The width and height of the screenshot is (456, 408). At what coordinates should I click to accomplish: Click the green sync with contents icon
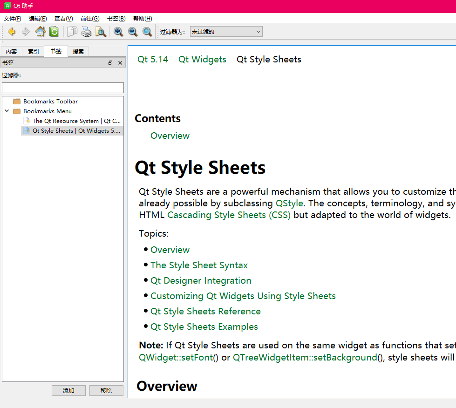54,31
